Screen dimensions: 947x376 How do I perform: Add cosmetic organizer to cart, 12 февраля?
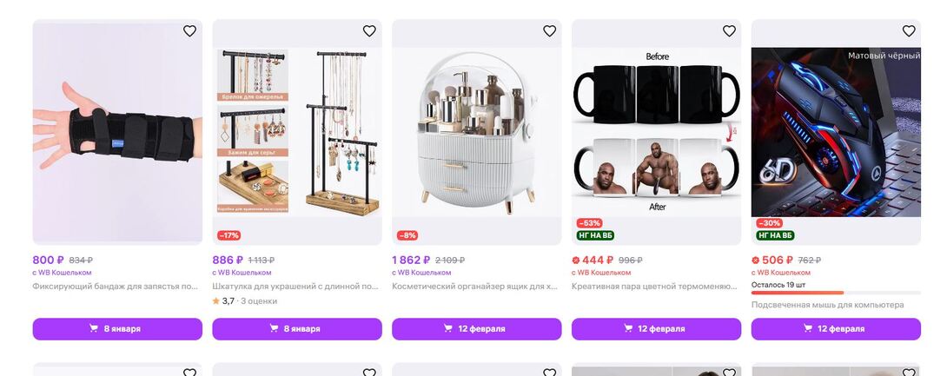[476, 329]
